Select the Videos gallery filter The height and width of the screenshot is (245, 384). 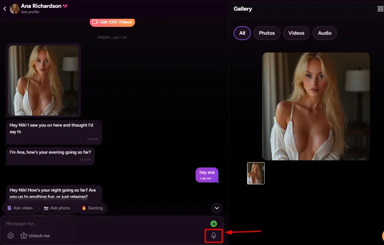(296, 33)
